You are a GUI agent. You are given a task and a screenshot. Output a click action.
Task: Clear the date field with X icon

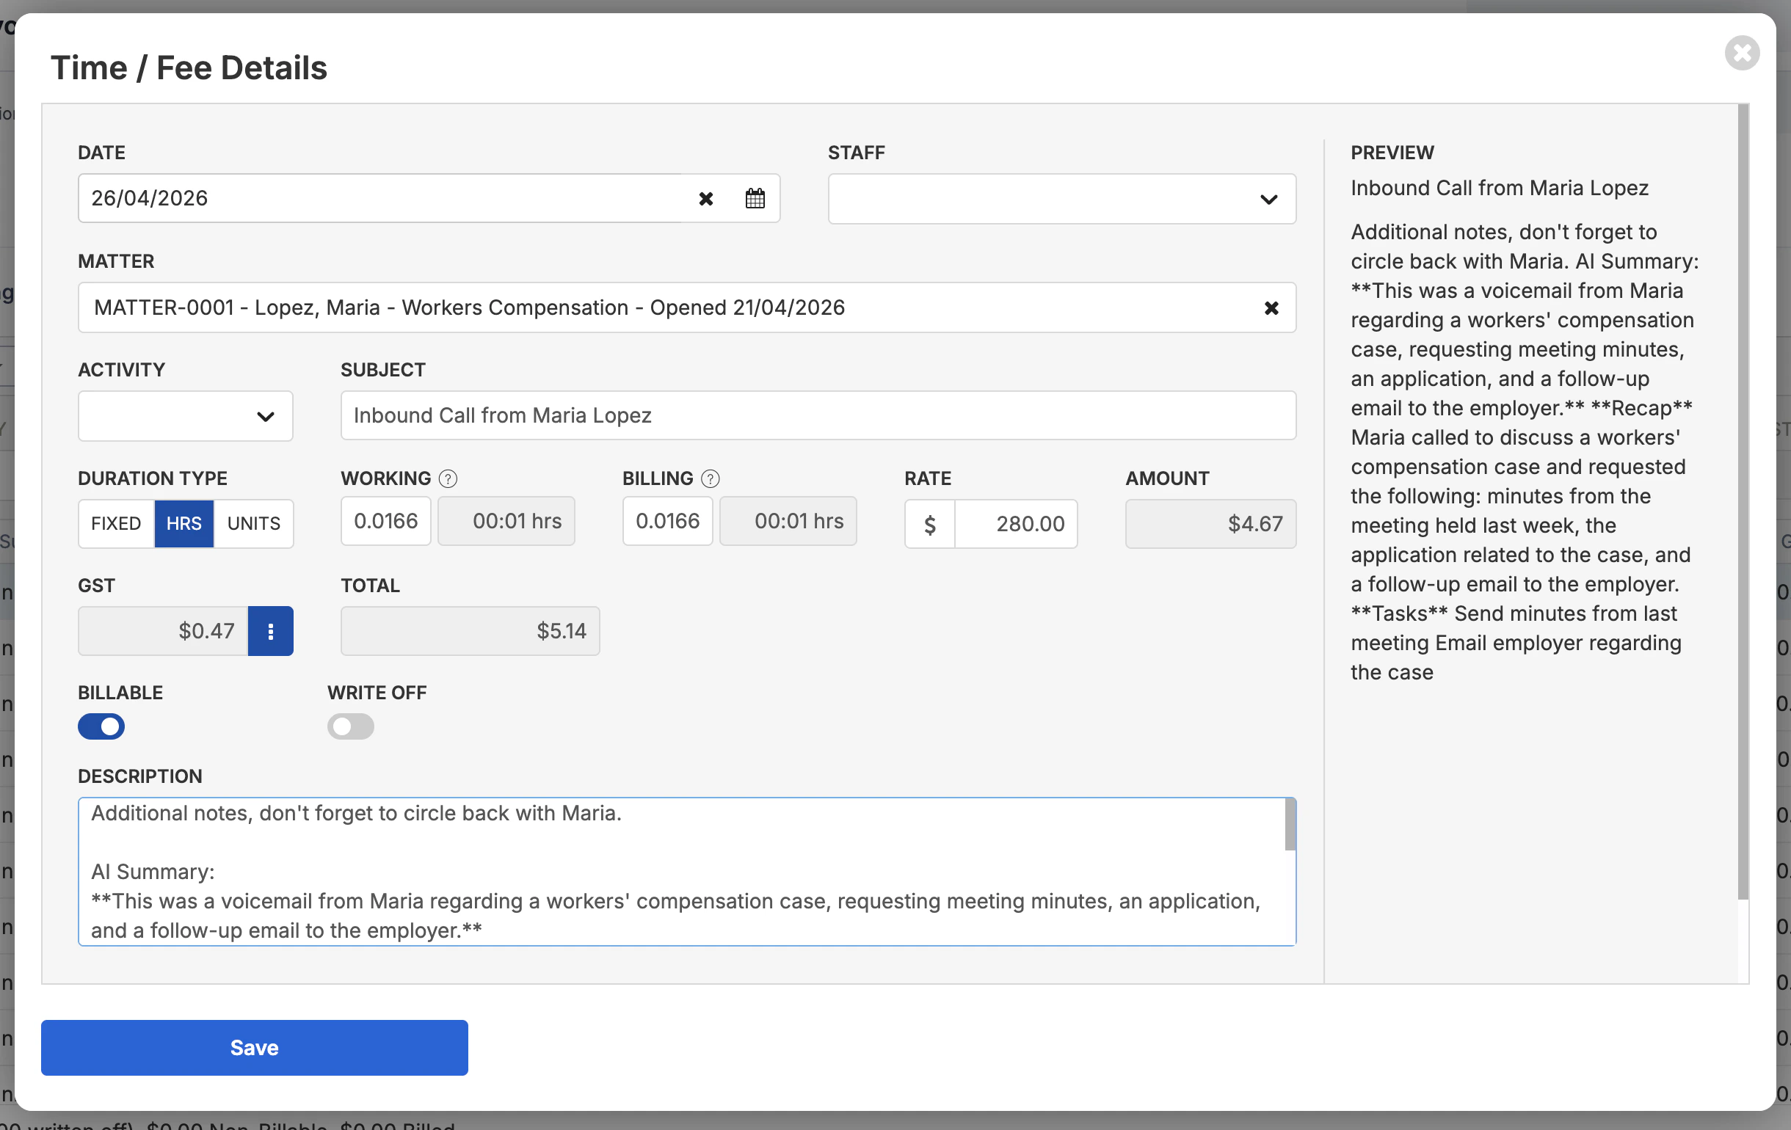(x=705, y=199)
